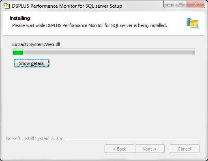Viewport: 208px width, 161px height.
Task: Minimize the setup window
Action: click(x=169, y=5)
